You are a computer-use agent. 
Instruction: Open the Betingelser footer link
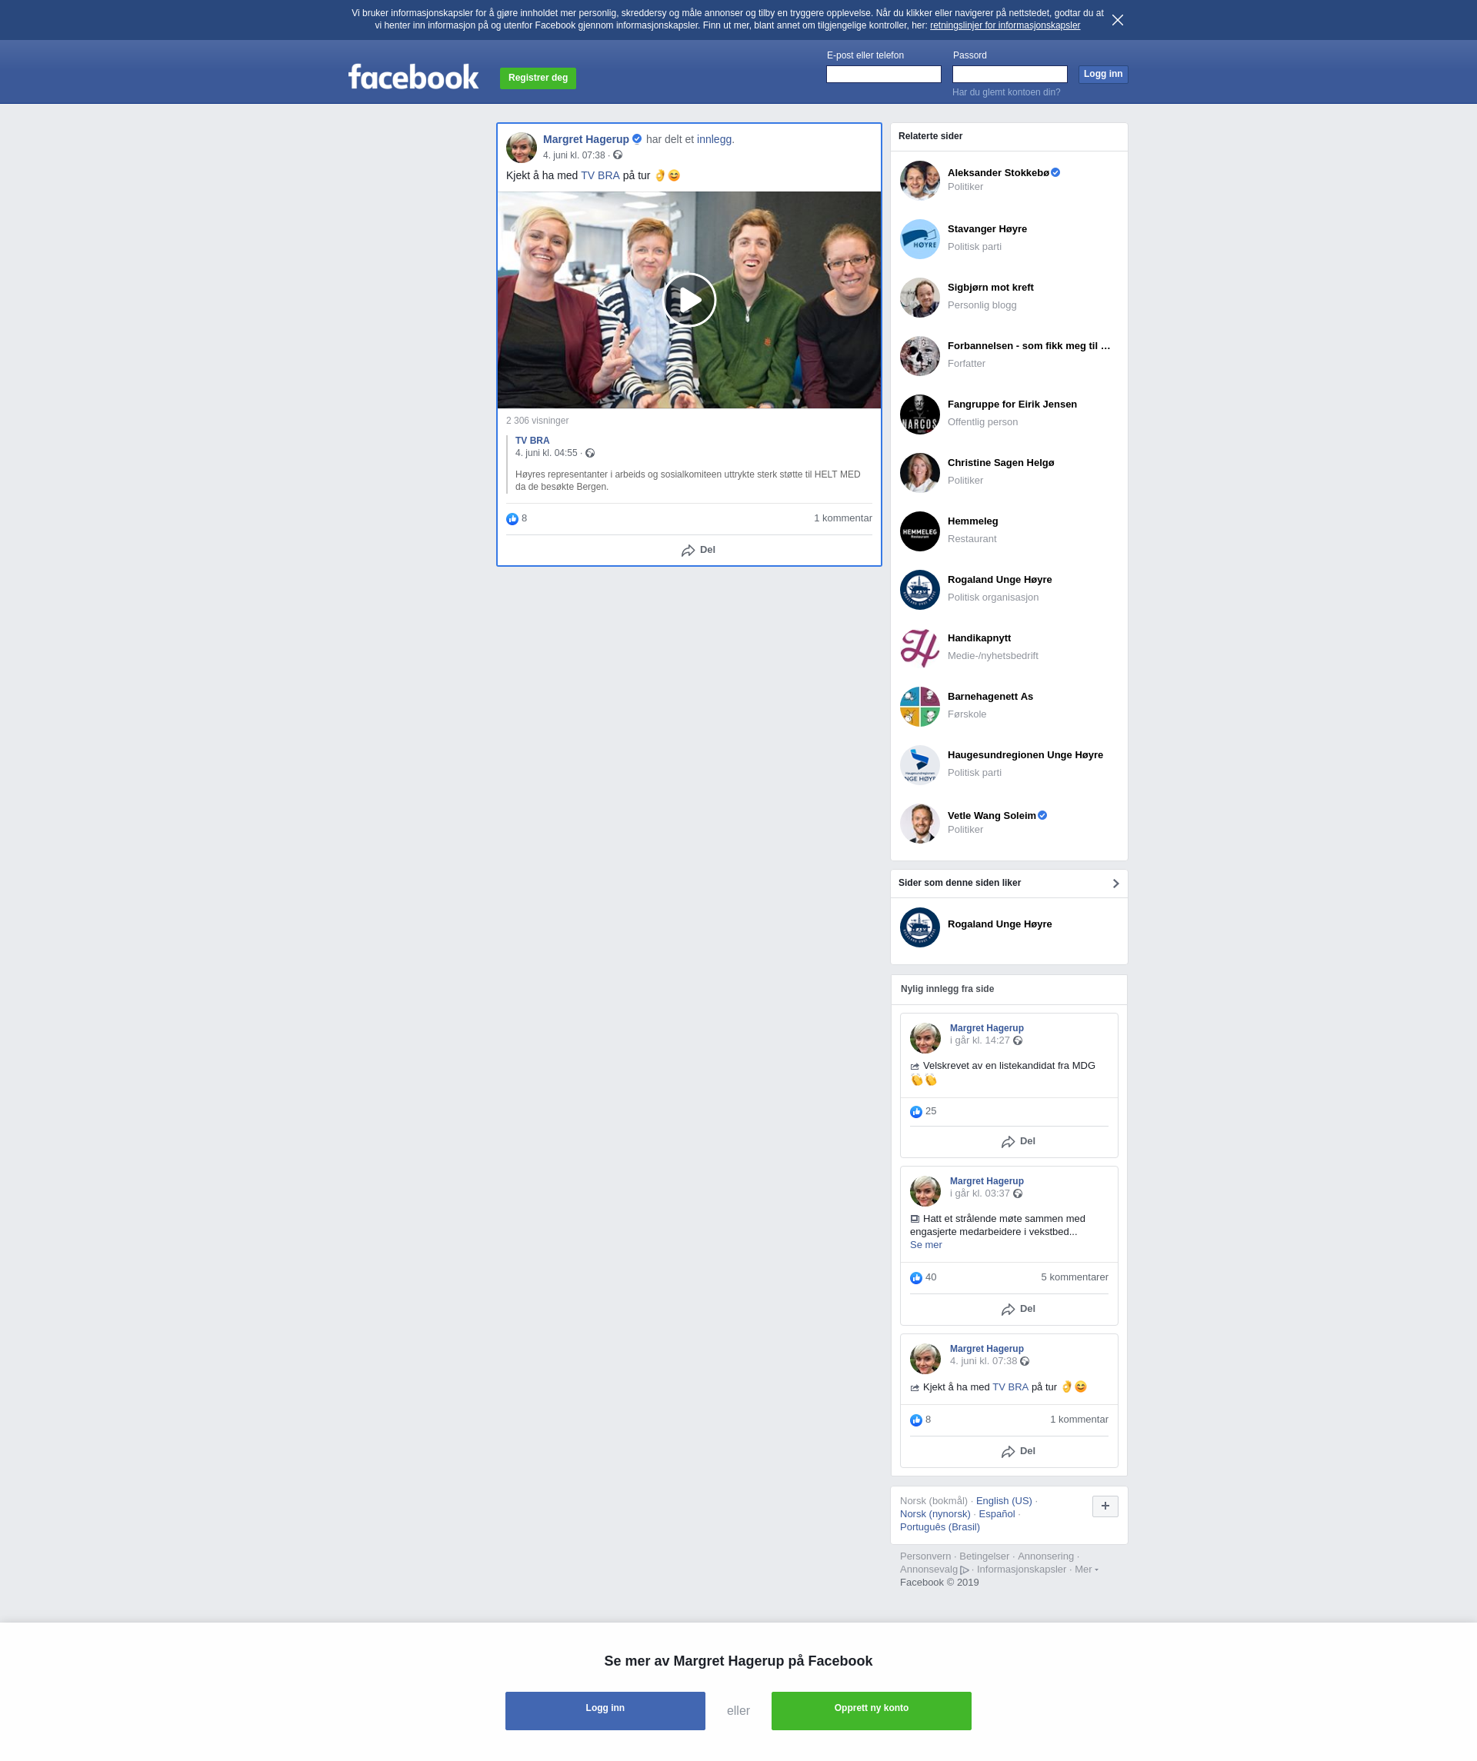tap(984, 1556)
